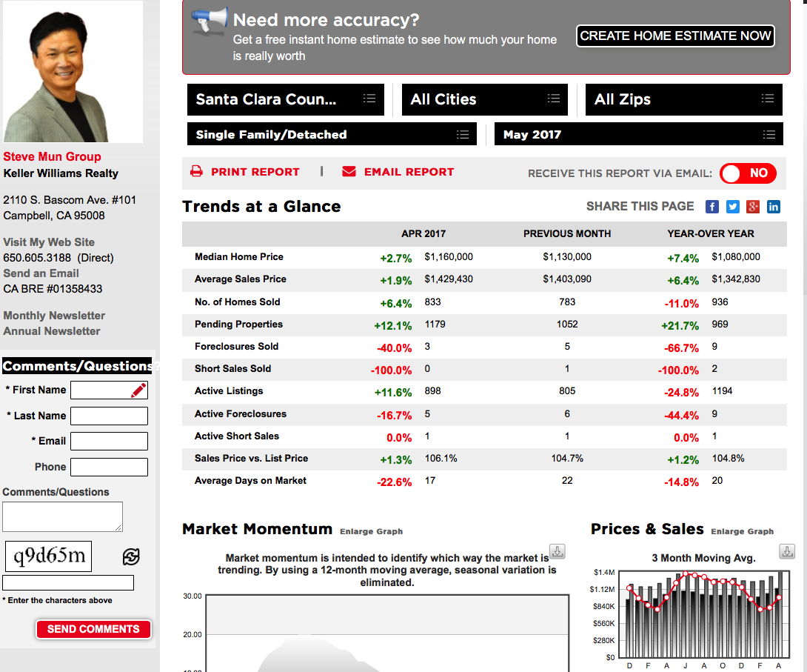Select the Average Sales Price row label
This screenshot has width=807, height=672.
click(x=241, y=279)
